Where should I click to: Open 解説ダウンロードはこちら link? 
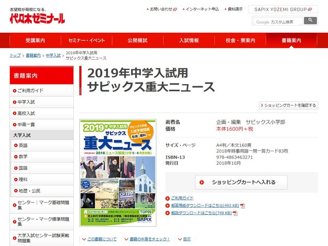[201, 213]
